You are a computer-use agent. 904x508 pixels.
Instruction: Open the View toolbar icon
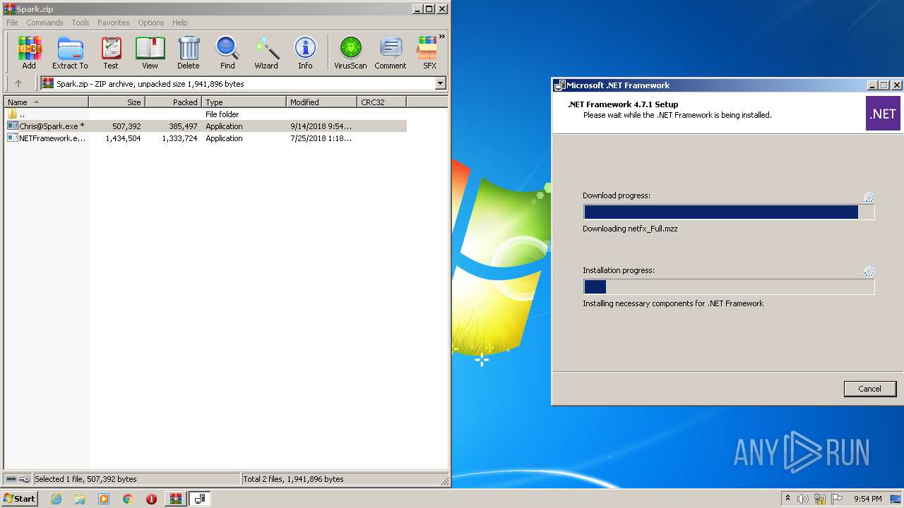(x=150, y=53)
